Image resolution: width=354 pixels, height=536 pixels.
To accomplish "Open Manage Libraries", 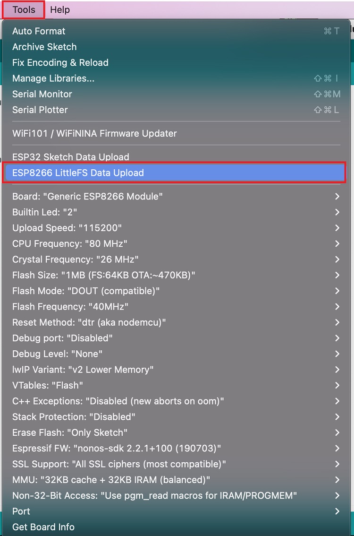I will pyautogui.click(x=53, y=78).
